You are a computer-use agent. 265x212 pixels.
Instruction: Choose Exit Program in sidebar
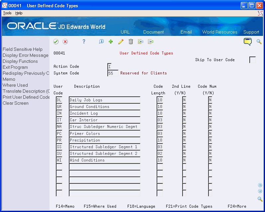15,67
